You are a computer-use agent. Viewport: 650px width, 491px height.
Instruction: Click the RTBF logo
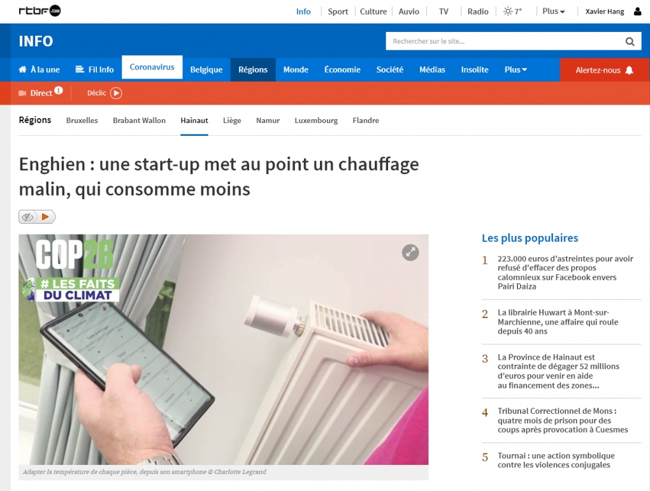40,11
